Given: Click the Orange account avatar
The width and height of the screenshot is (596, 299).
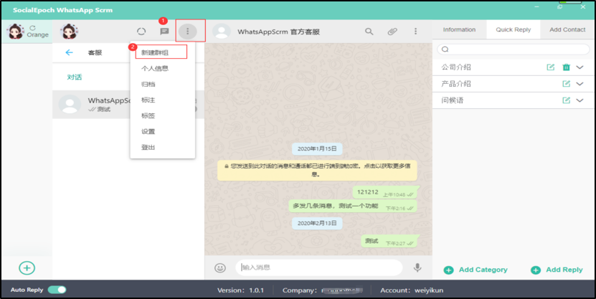Looking at the screenshot, I should point(16,32).
